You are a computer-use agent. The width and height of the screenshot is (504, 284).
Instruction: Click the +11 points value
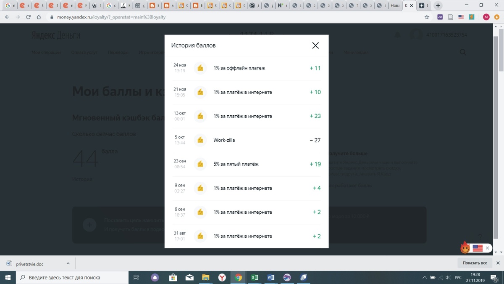click(315, 68)
